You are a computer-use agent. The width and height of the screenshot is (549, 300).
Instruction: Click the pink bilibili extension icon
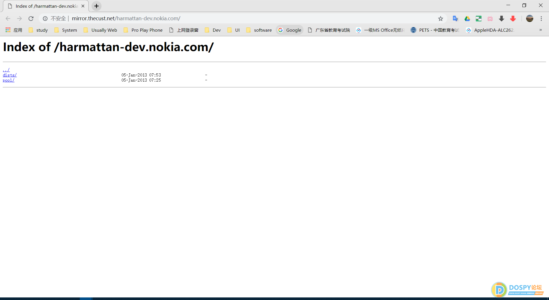[x=490, y=19]
